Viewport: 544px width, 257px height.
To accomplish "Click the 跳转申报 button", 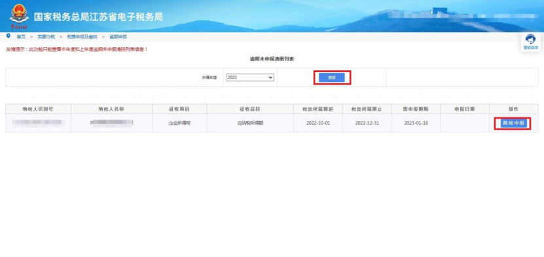I will point(513,123).
